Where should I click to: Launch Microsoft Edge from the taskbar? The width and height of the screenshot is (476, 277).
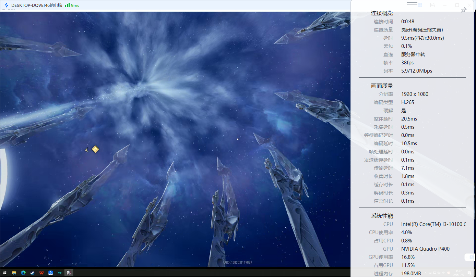click(23, 273)
